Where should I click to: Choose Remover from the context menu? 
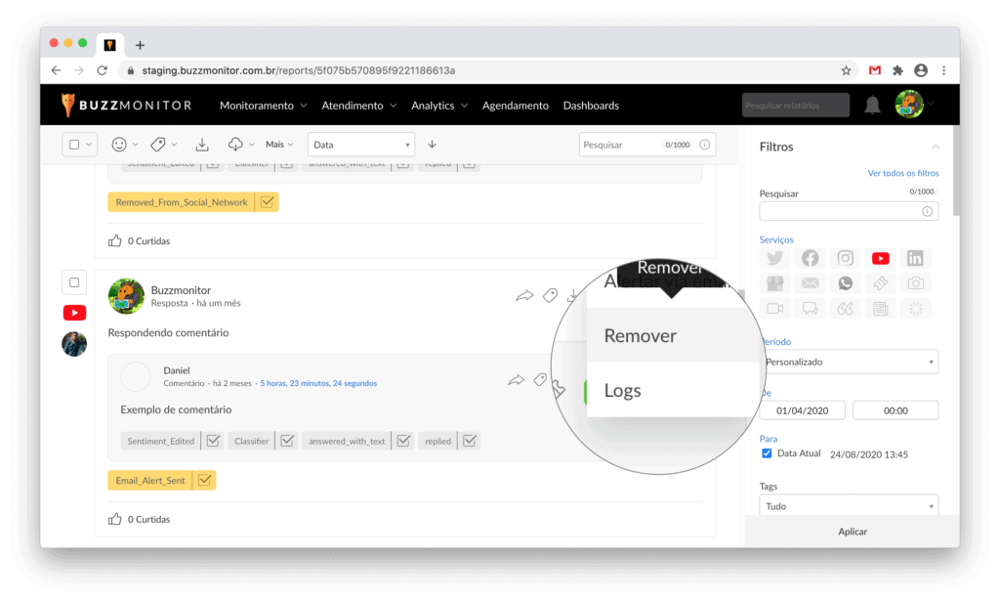click(x=641, y=336)
